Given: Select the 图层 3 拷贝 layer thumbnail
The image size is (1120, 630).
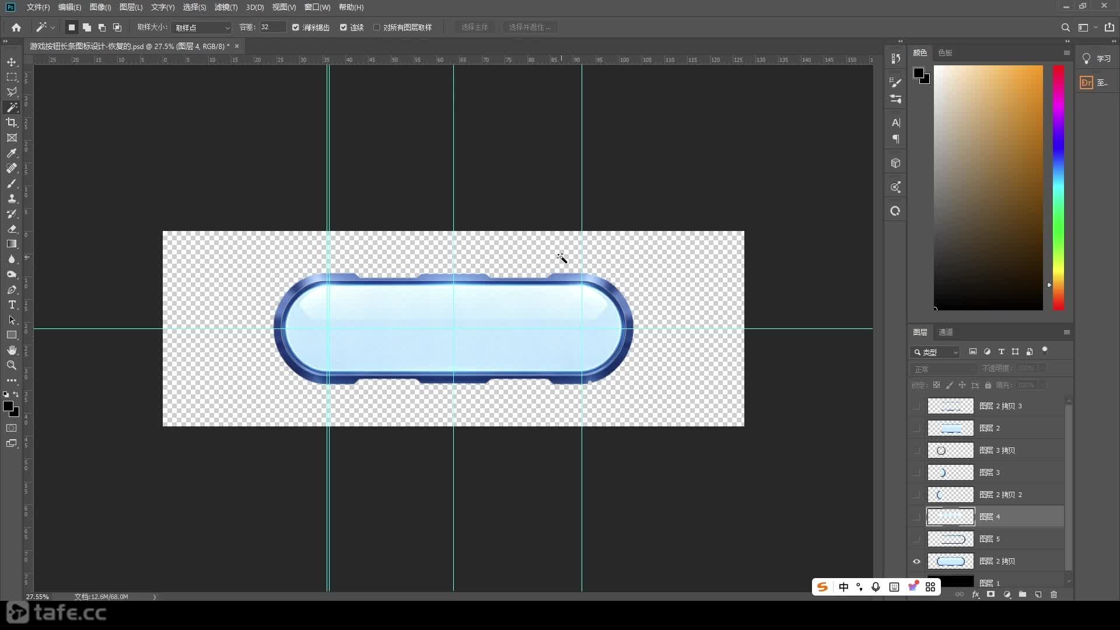Looking at the screenshot, I should tap(950, 450).
